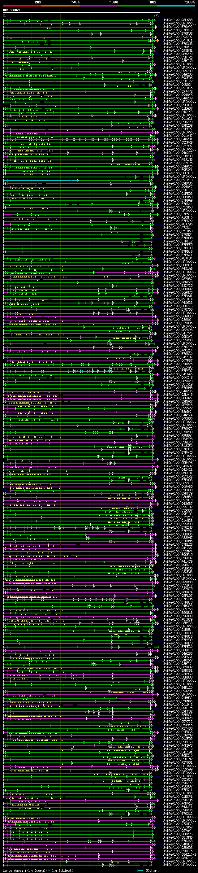
Task: Select hit label UniRef100_C5XPK9
Action: point(178,143)
